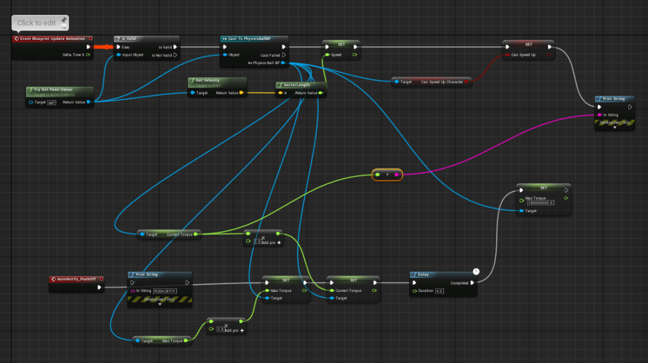Viewport: 648px width, 363px height.
Task: Expand the top-right Print String node options
Action: 614,127
